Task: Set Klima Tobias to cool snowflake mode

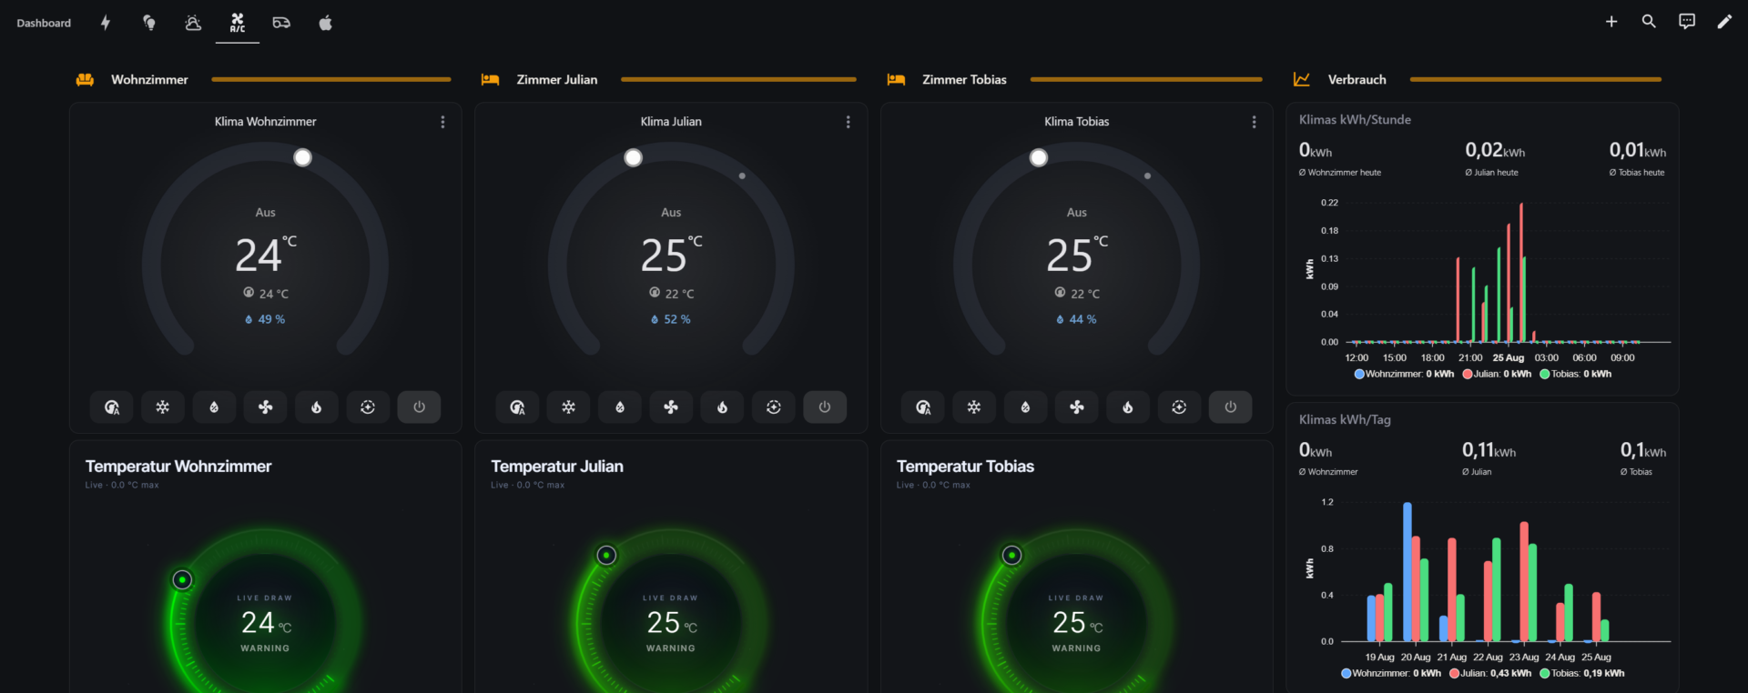Action: tap(974, 407)
